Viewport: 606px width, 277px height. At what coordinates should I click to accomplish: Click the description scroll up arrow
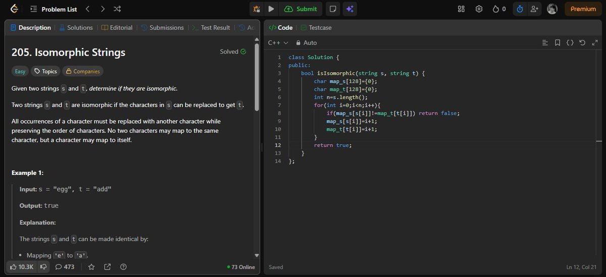pos(257,39)
